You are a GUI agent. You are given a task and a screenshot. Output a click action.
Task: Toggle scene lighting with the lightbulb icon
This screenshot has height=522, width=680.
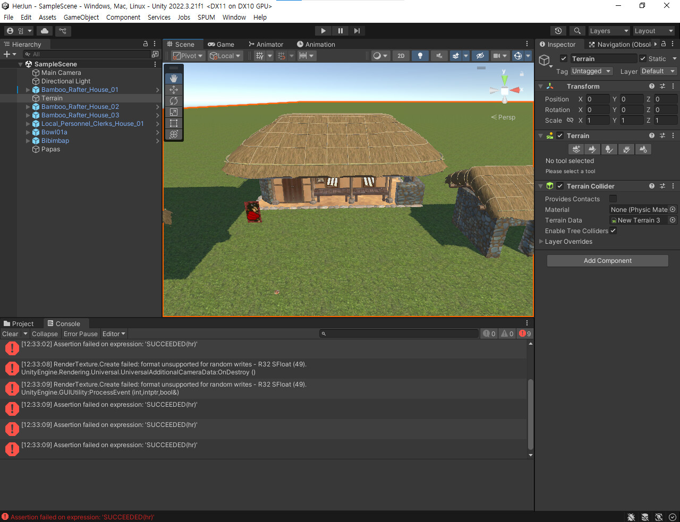(x=420, y=56)
